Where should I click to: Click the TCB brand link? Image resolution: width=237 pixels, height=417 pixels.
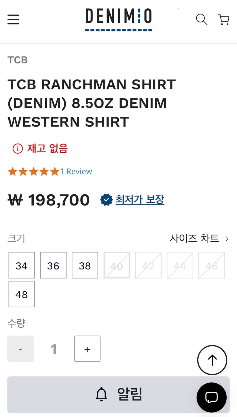point(18,60)
